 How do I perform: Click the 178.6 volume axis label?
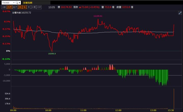(7, 104)
